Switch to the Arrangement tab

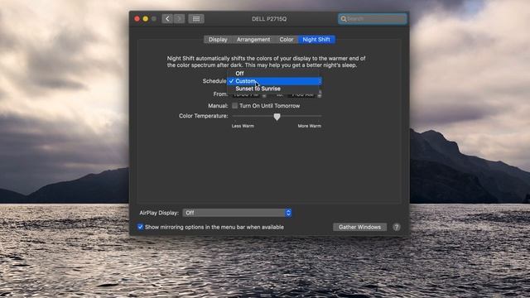coord(253,40)
